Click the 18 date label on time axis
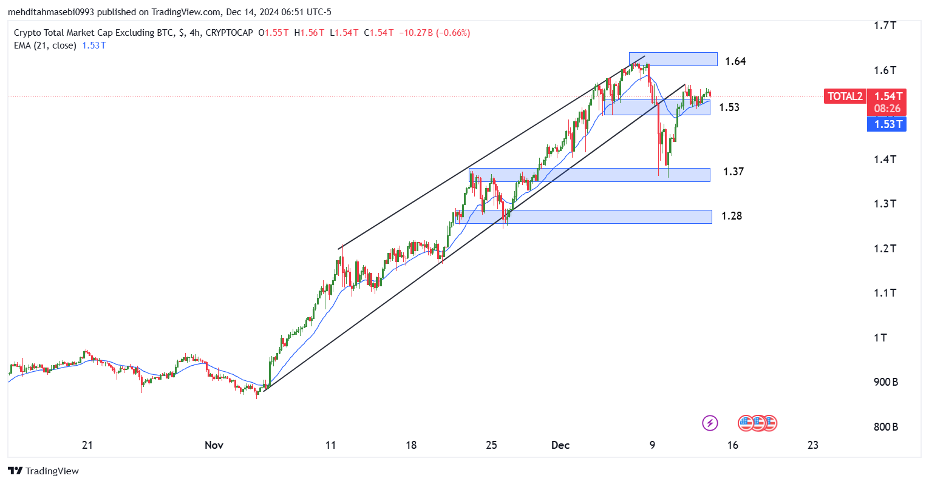This screenshot has width=929, height=484. coord(411,445)
